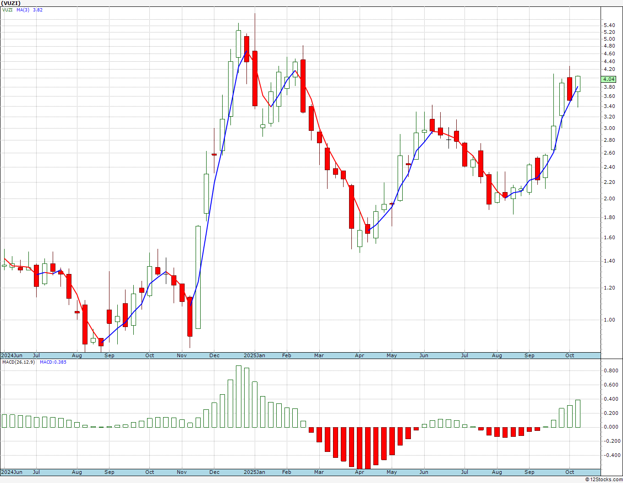Click the current price label 4.04
This screenshot has height=483, width=623.
click(609, 79)
